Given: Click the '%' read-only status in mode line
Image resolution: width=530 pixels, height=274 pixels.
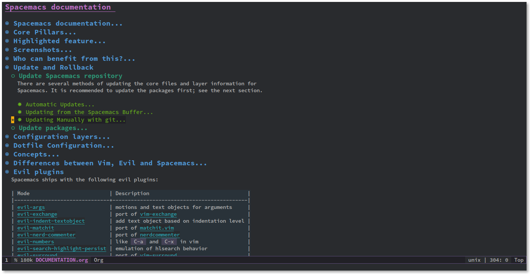Looking at the screenshot, I should pyautogui.click(x=16, y=260).
